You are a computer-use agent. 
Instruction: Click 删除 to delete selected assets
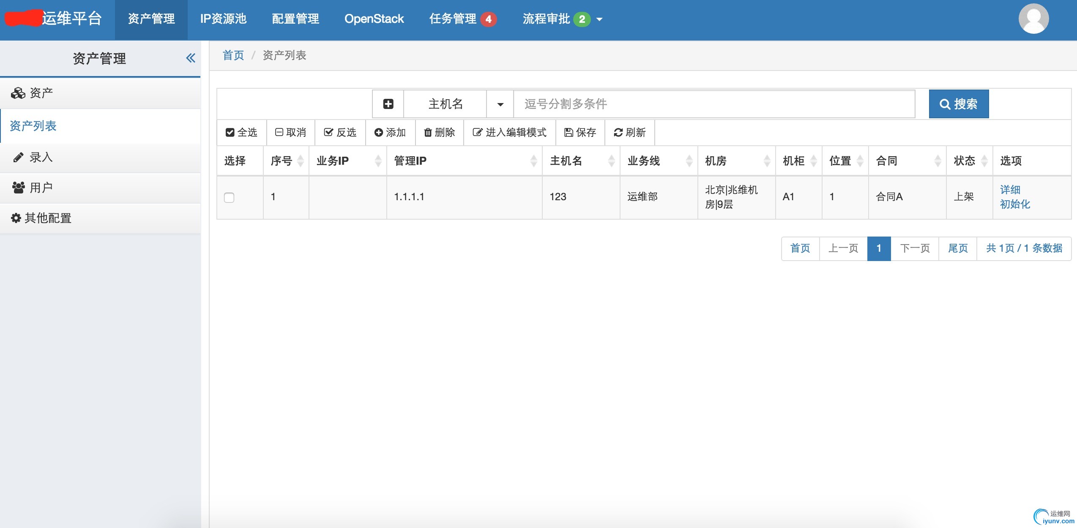[440, 133]
